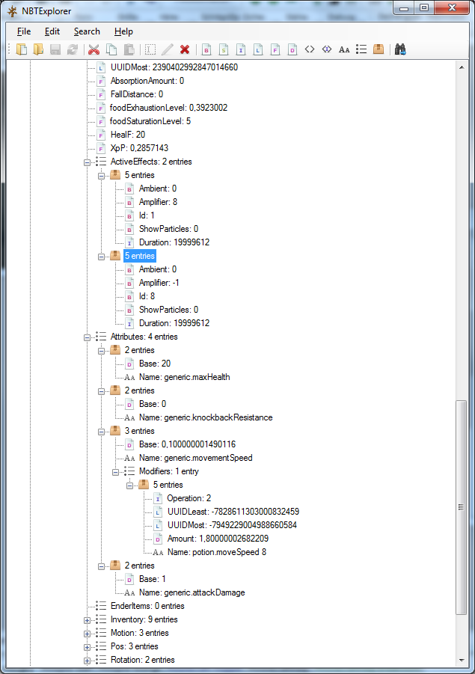This screenshot has width=475, height=674.
Task: Select the EnderItems: 0 entries row
Action: tap(147, 606)
